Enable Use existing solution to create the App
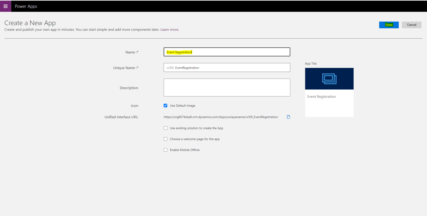 click(x=165, y=128)
